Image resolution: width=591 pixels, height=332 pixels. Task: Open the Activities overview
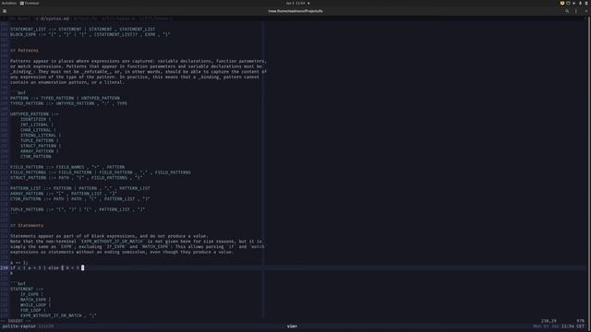[x=8, y=3]
